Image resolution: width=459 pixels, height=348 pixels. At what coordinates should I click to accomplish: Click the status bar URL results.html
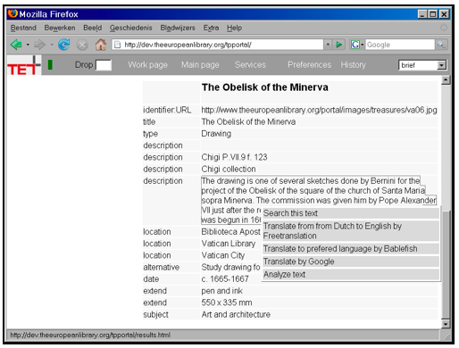pos(90,335)
